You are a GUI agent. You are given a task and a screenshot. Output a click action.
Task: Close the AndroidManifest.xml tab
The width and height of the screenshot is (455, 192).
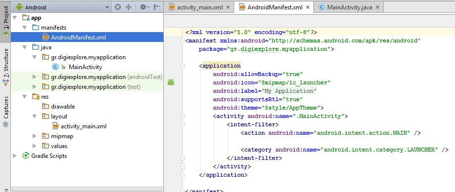click(x=307, y=7)
